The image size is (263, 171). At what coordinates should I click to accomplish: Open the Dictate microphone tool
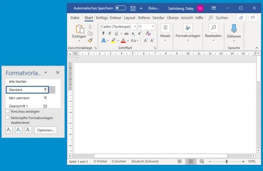pos(234,28)
